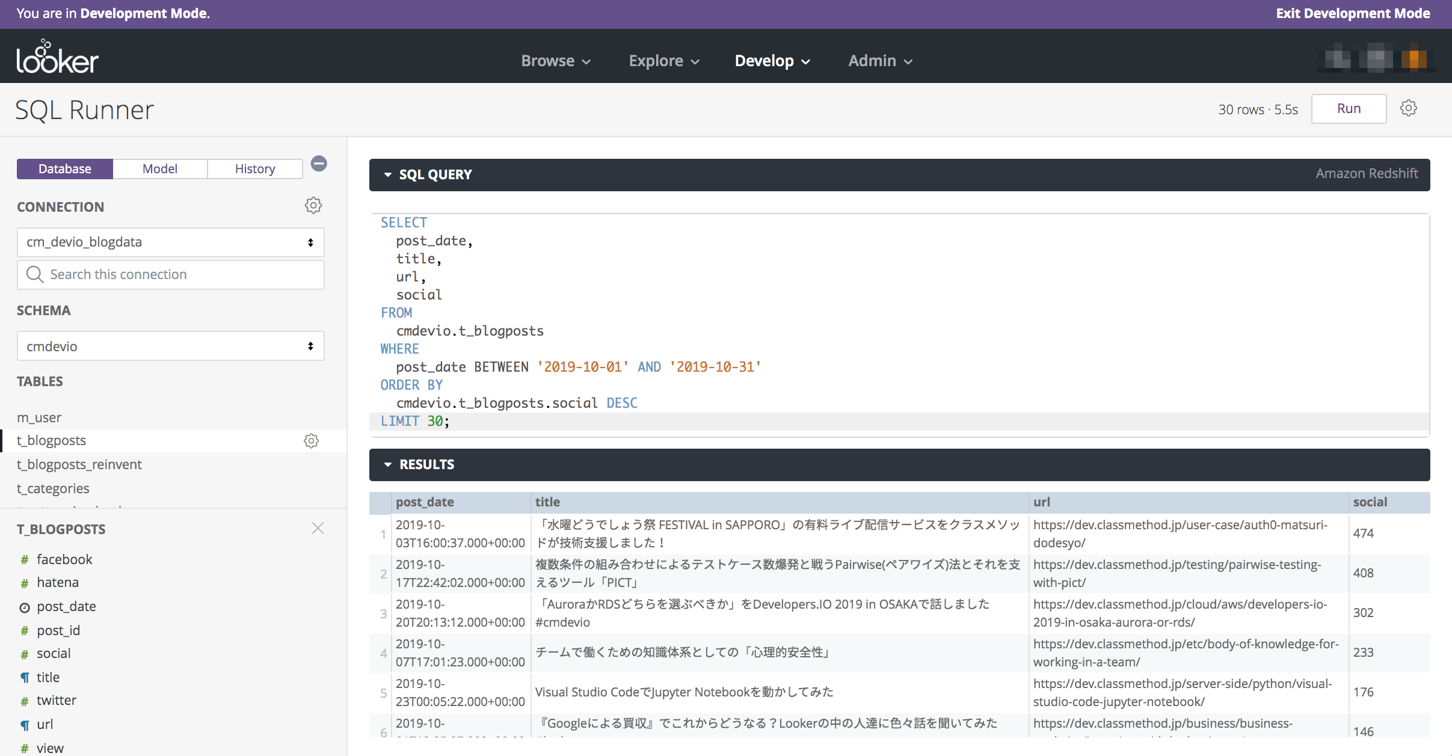Switch to the History tab
This screenshot has width=1452, height=756.
(254, 168)
